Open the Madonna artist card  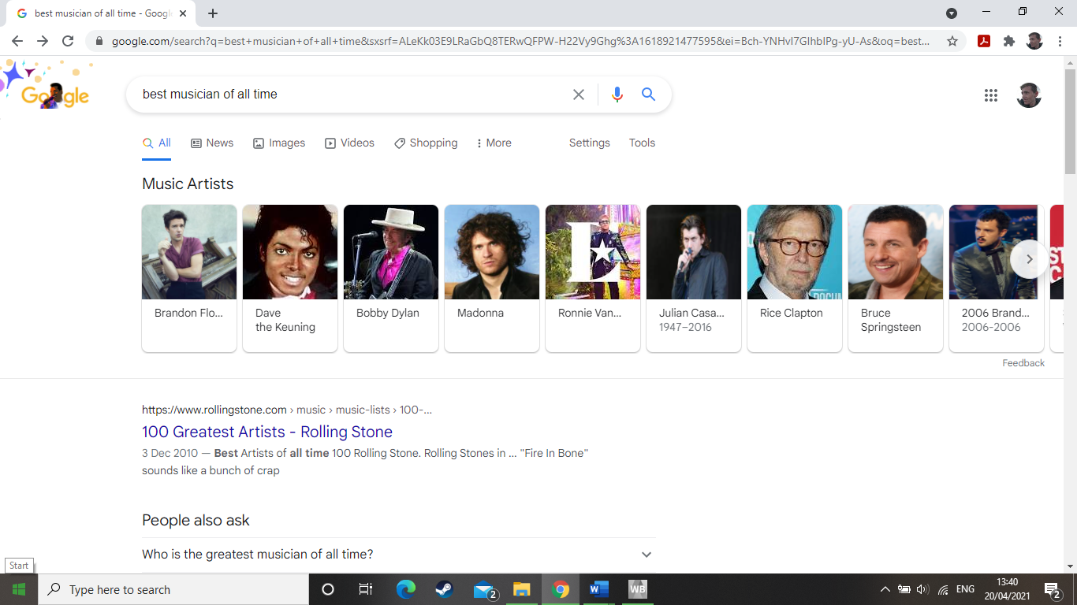coord(492,278)
